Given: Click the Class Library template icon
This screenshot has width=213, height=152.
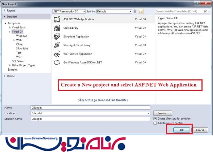Looking at the screenshot, I should pos(57,28).
